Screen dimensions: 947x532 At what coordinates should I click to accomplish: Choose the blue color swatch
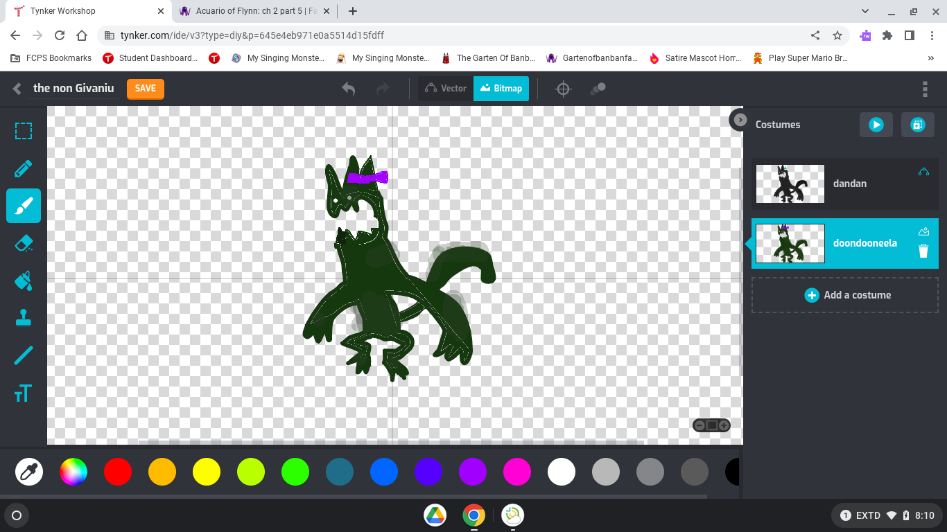384,472
